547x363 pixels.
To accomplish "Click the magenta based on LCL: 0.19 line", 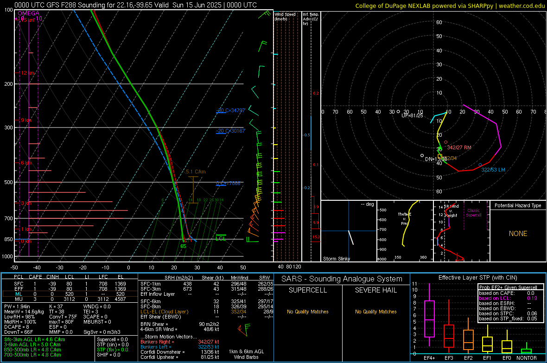I will coord(508,298).
